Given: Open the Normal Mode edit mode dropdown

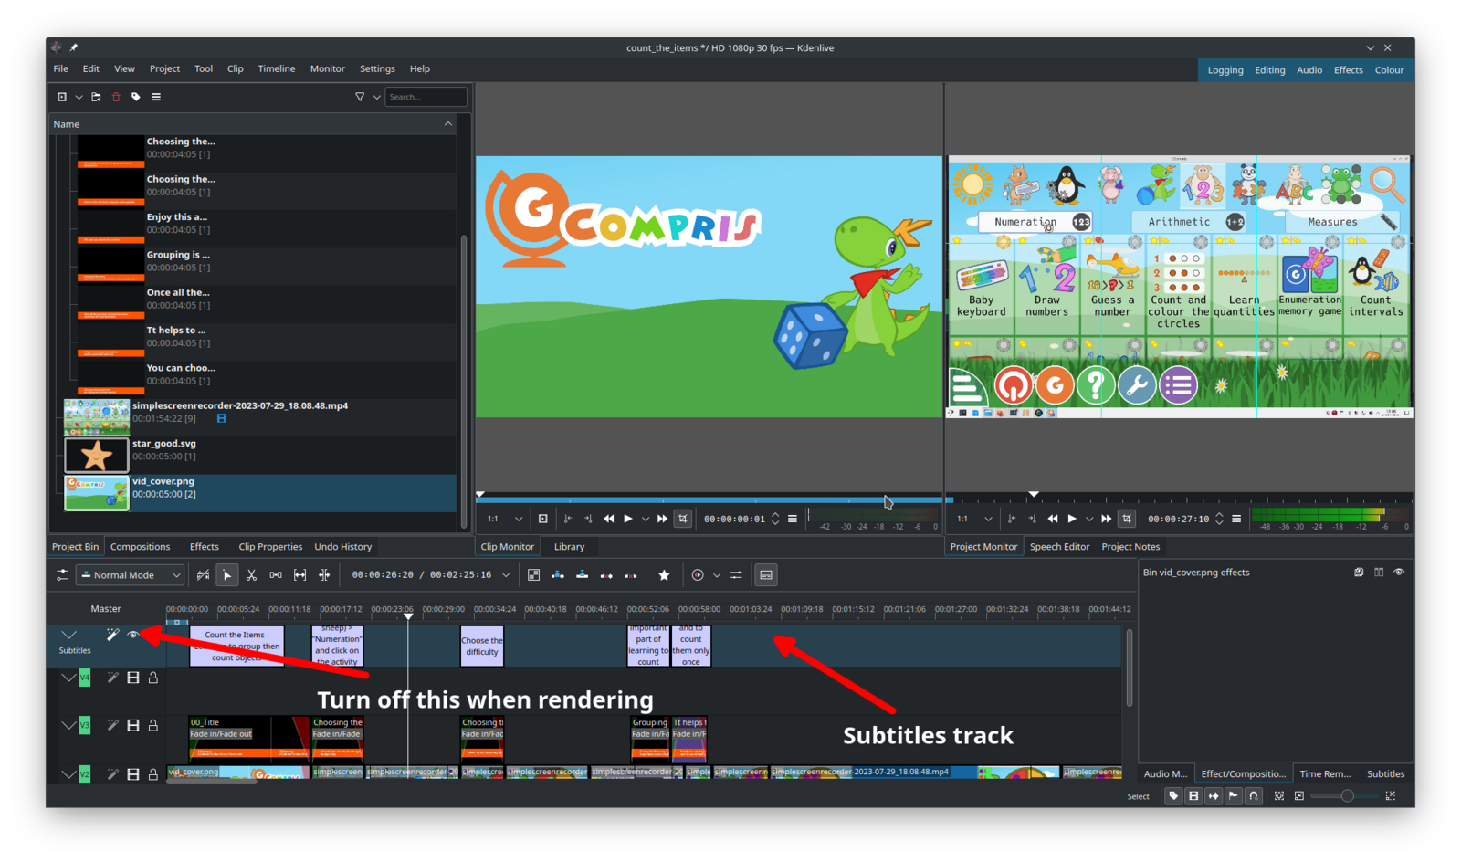Looking at the screenshot, I should click(x=131, y=575).
